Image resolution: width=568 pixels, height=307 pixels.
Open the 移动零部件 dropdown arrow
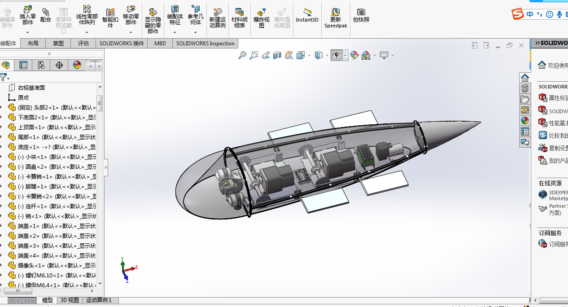(x=131, y=32)
